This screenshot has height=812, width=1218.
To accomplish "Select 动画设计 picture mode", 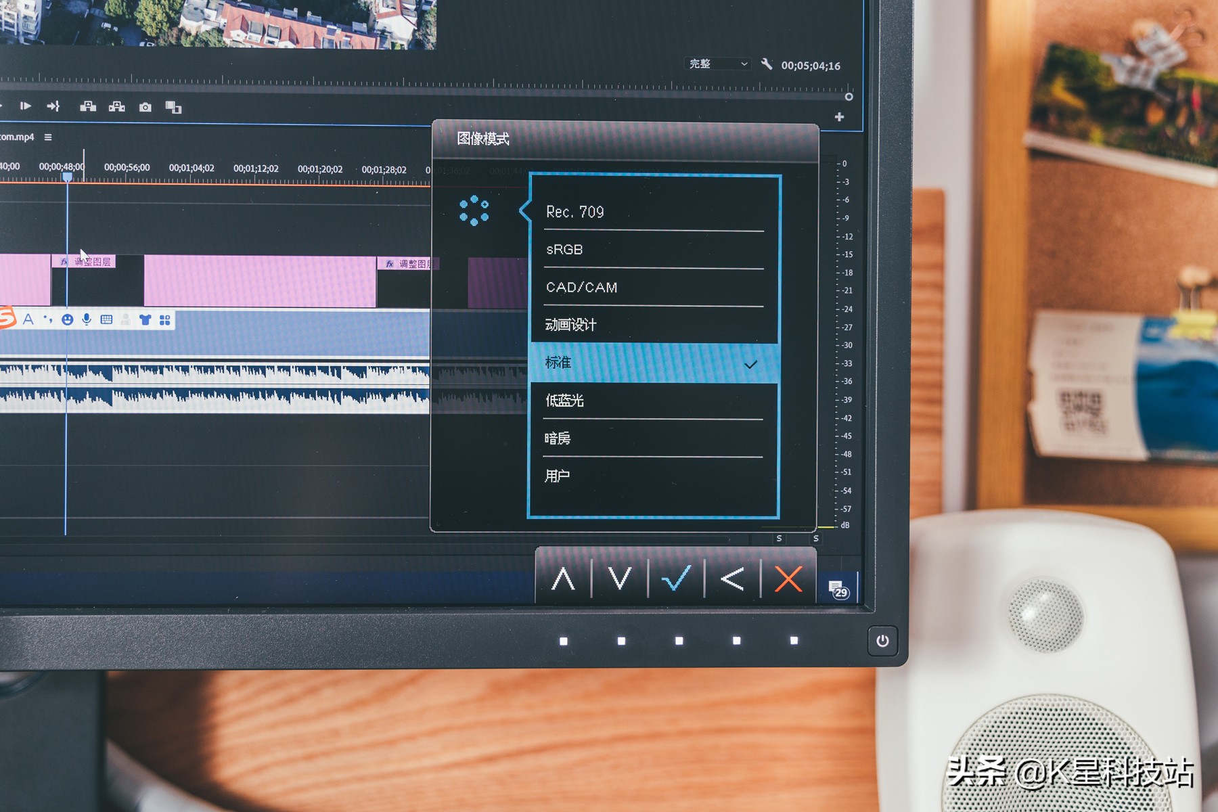I will [654, 325].
